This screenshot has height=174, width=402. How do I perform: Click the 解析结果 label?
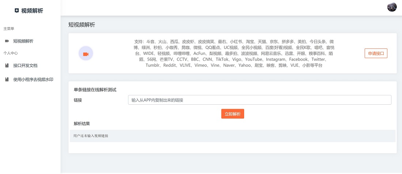[x=81, y=124]
